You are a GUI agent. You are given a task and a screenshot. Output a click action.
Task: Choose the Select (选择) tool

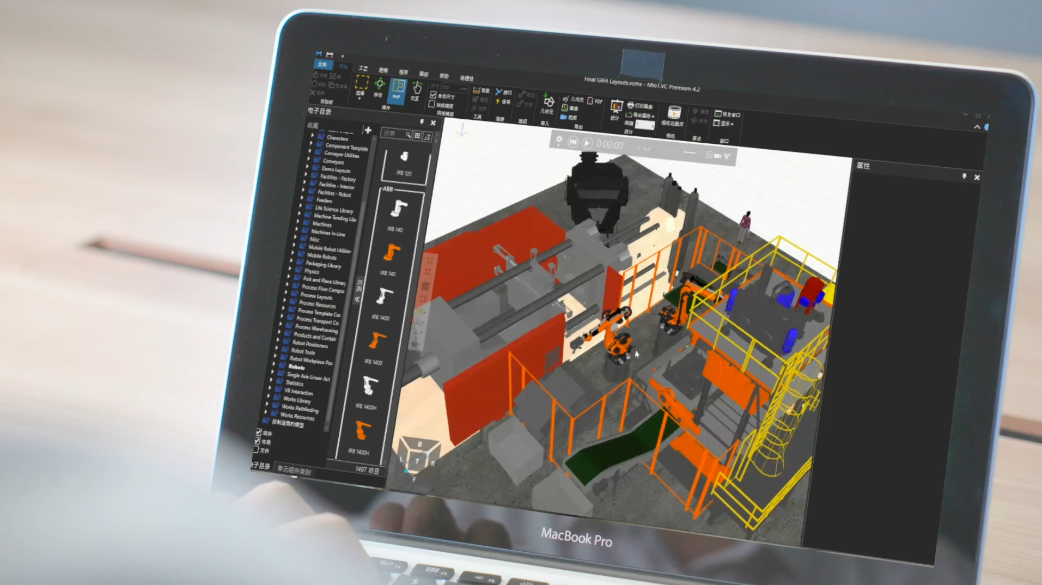coord(361,84)
